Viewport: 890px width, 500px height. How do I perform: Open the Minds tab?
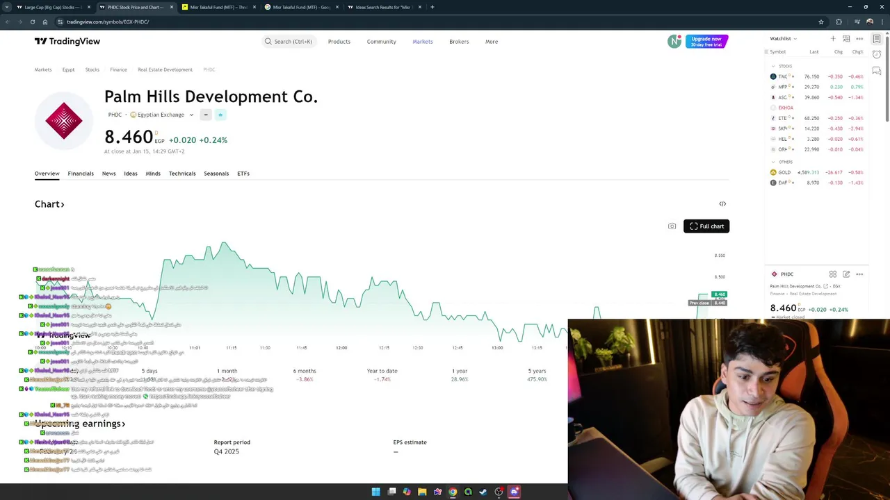(x=153, y=174)
